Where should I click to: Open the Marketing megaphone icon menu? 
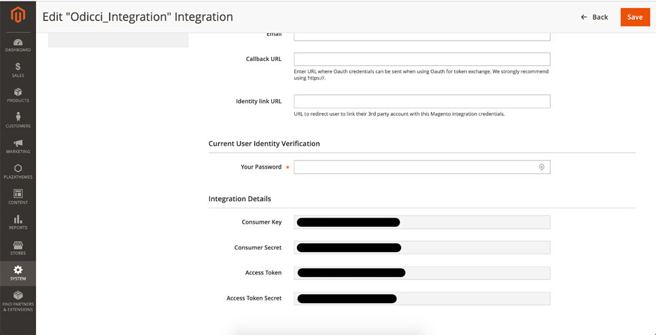[x=18, y=146]
